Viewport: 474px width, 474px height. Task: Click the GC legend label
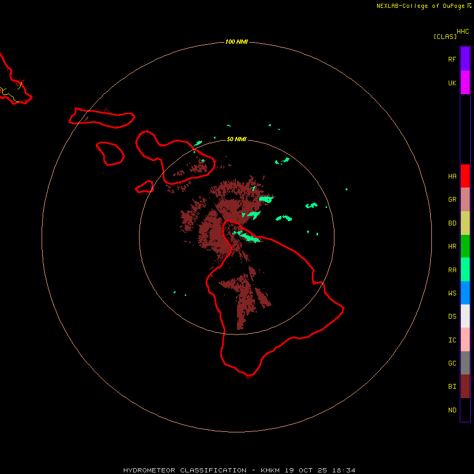tap(452, 363)
